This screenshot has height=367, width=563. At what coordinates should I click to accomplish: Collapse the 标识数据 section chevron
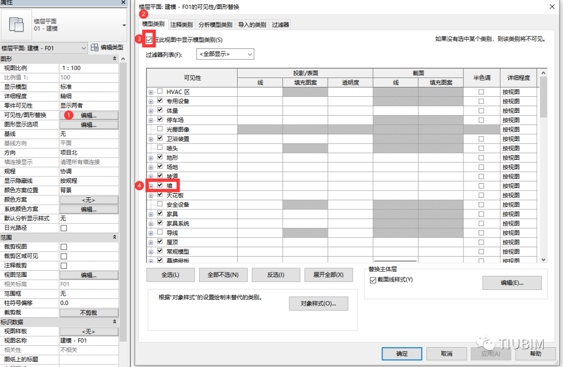(x=115, y=322)
